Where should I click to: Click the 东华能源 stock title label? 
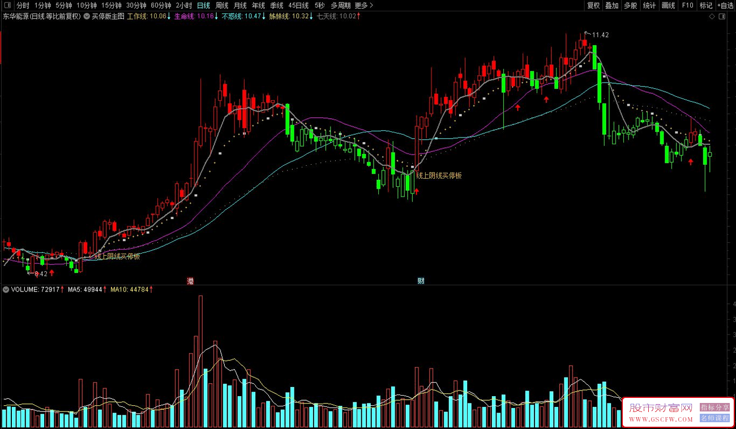[x=42, y=16]
